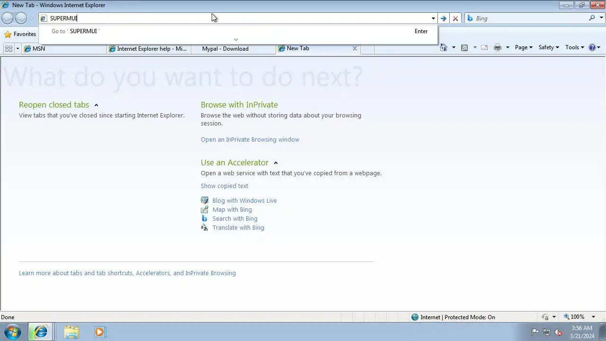Click the address bar text field

click(x=234, y=18)
